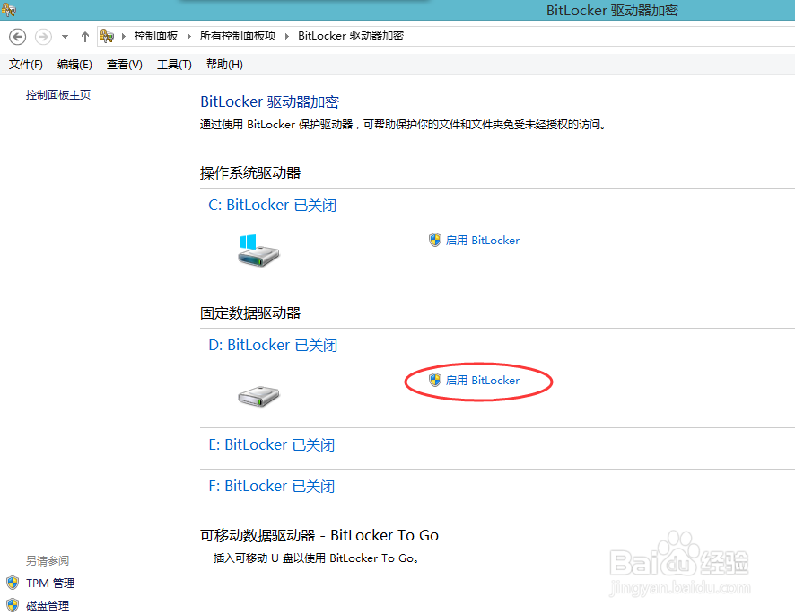The height and width of the screenshot is (615, 795).
Task: Click the TPM 管理 shield icon
Action: pyautogui.click(x=13, y=583)
